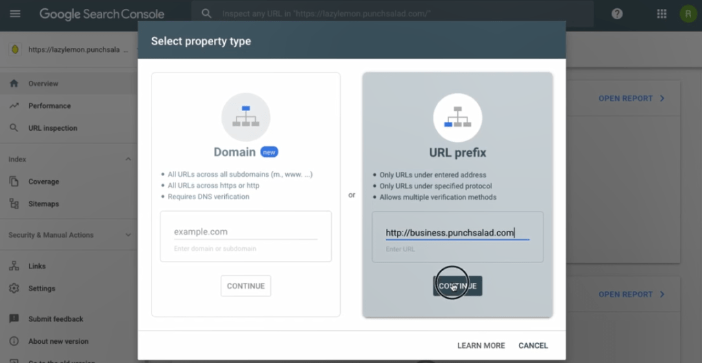This screenshot has height=363, width=702.
Task: Open URL inspection in sidebar
Action: point(53,128)
